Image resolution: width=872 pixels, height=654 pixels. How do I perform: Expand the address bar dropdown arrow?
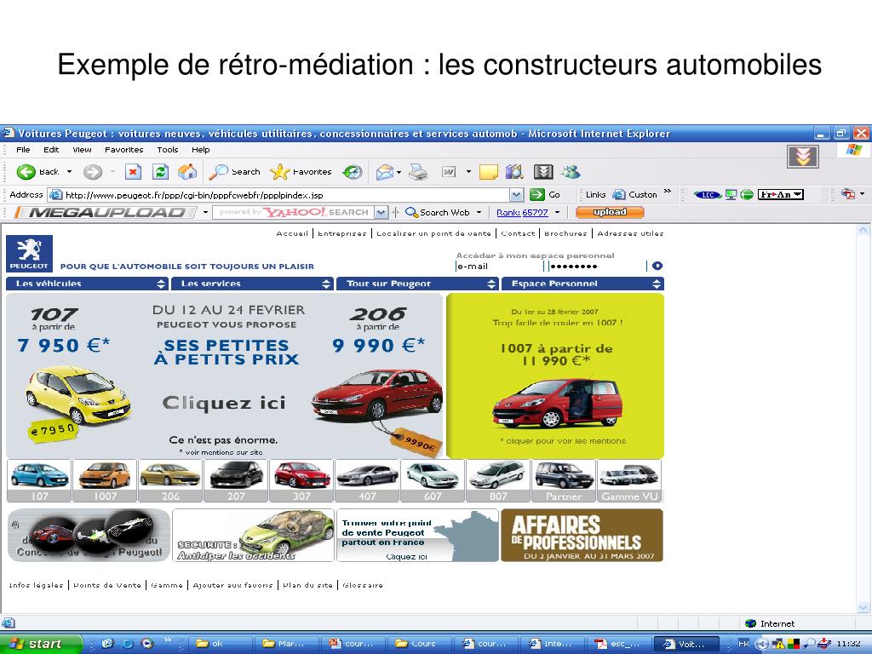tap(516, 195)
